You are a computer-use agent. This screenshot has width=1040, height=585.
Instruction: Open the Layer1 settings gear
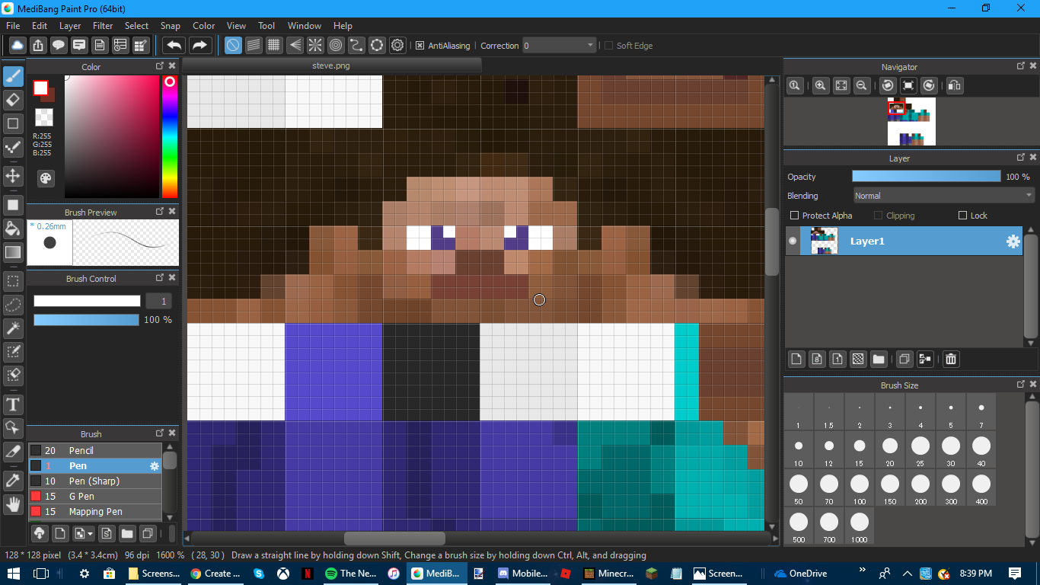point(1013,241)
